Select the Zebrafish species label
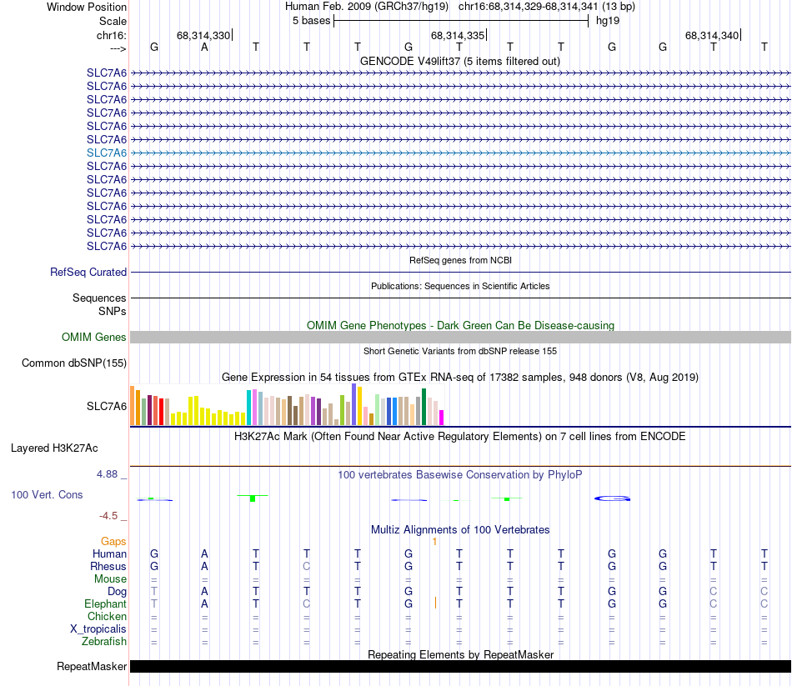Screen dimensions: 792x686 [103, 641]
